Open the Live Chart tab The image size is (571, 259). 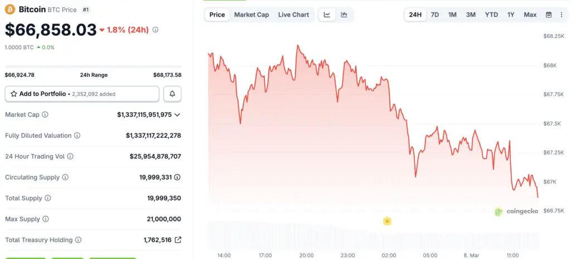(293, 15)
